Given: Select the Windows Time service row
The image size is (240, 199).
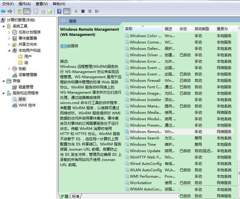Looking at the screenshot, I should click(179, 145).
